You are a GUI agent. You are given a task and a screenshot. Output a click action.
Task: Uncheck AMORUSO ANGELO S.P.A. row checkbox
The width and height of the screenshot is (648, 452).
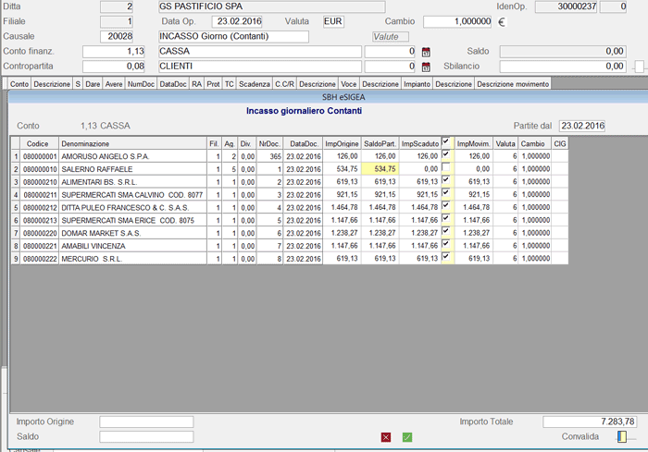[x=446, y=154]
